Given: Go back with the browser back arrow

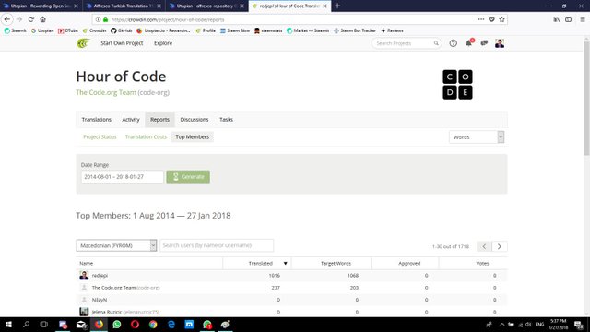Looking at the screenshot, I should [x=7, y=19].
